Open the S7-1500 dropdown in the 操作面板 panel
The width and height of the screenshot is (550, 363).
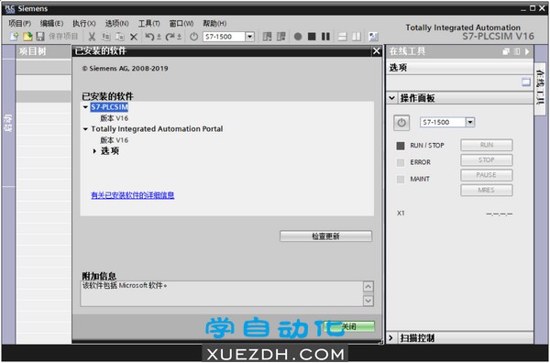pos(470,122)
